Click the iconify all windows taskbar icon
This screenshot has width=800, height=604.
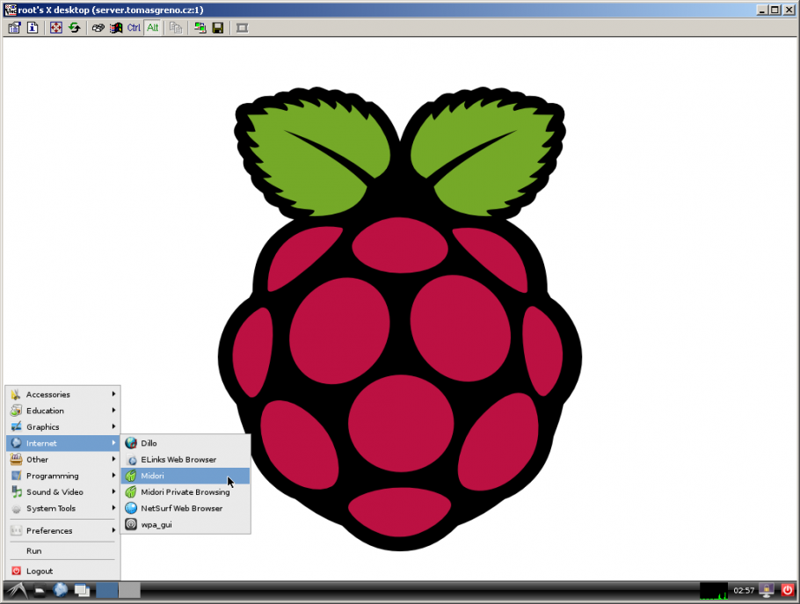82,591
